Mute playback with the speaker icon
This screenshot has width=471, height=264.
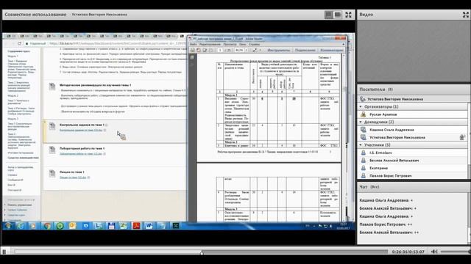(434, 252)
